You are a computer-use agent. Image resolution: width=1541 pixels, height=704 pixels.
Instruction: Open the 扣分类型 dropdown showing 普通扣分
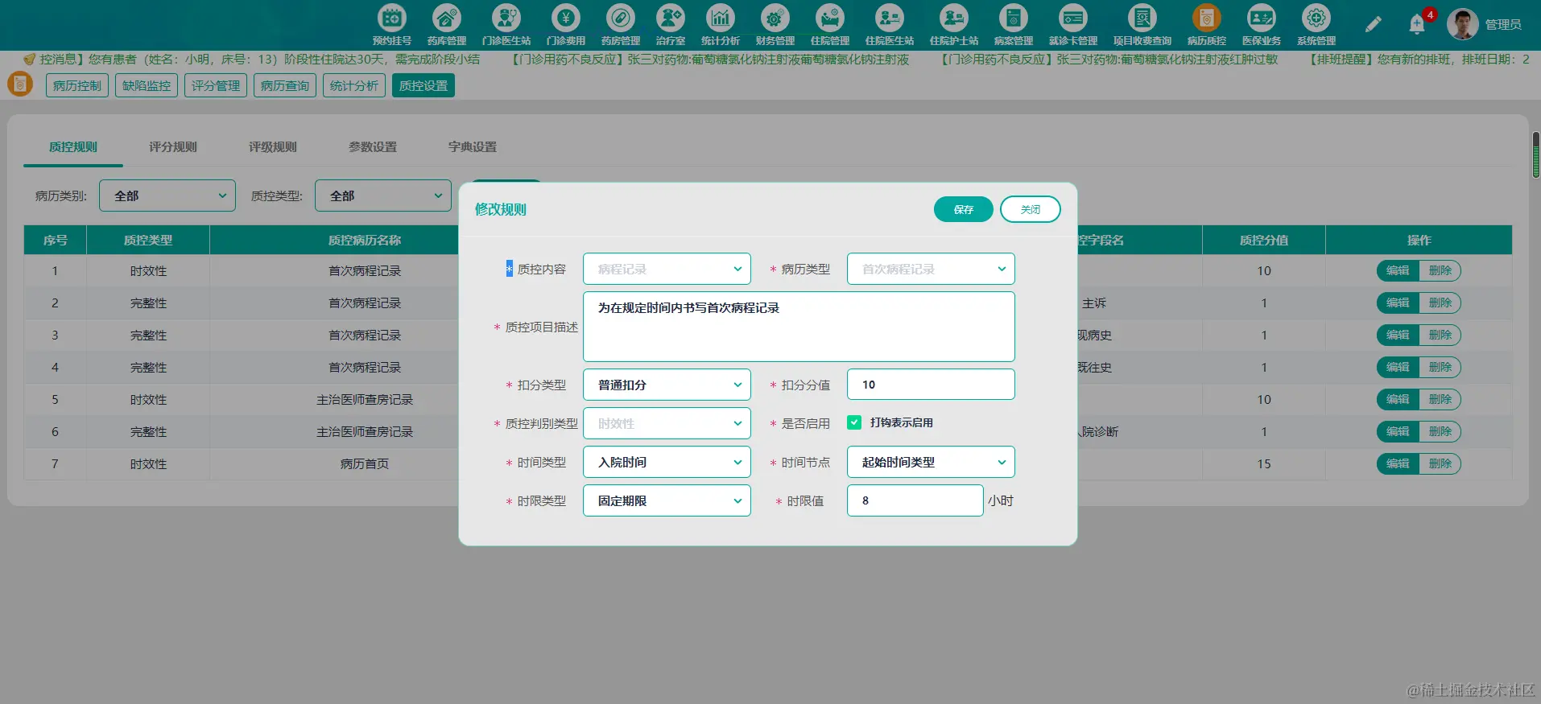[667, 385]
